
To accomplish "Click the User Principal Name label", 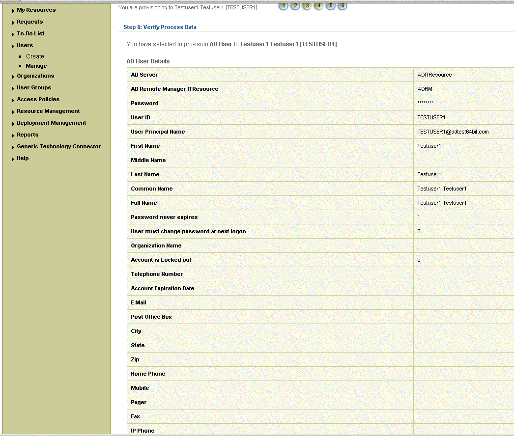I will coord(158,132).
